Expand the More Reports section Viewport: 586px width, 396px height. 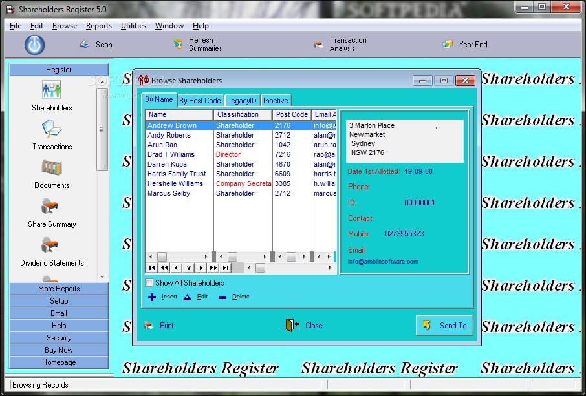click(59, 289)
